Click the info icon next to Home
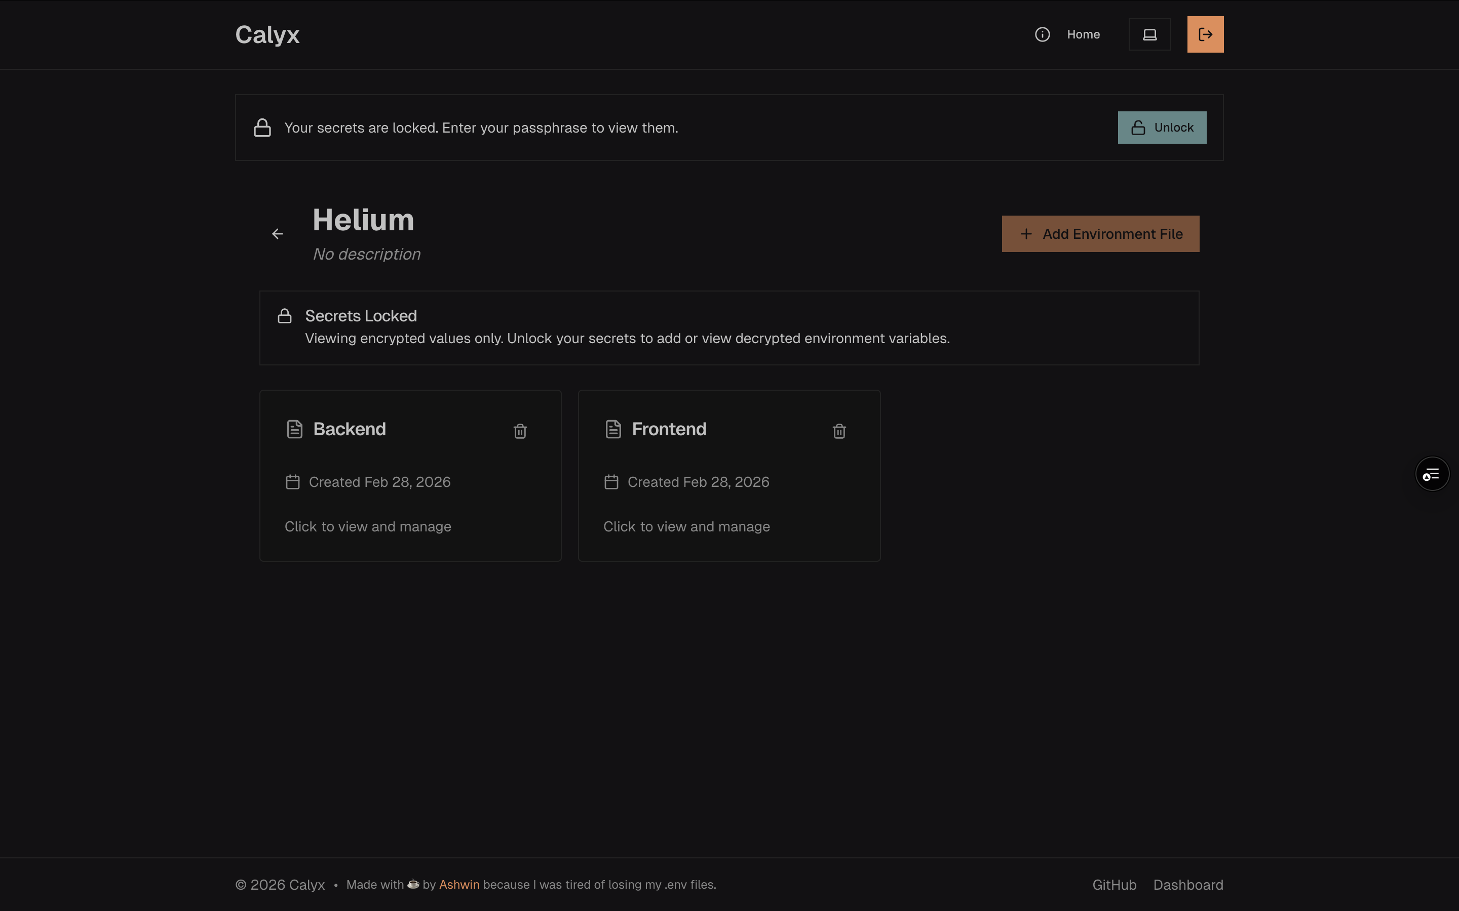1459x911 pixels. [1042, 34]
